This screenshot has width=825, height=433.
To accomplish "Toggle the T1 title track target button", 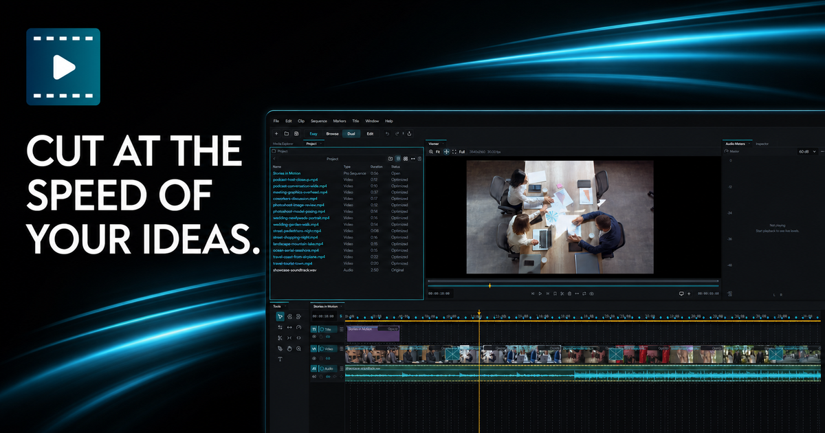I will pos(314,329).
